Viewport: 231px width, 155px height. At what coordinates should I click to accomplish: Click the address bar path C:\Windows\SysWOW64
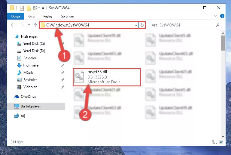[68, 25]
